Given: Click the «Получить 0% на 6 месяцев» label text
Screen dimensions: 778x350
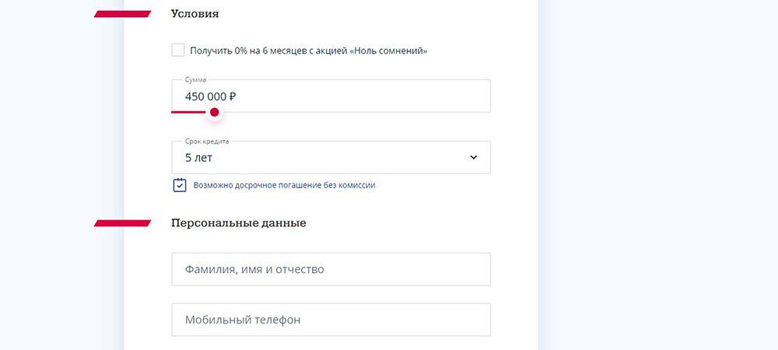Looking at the screenshot, I should (308, 51).
